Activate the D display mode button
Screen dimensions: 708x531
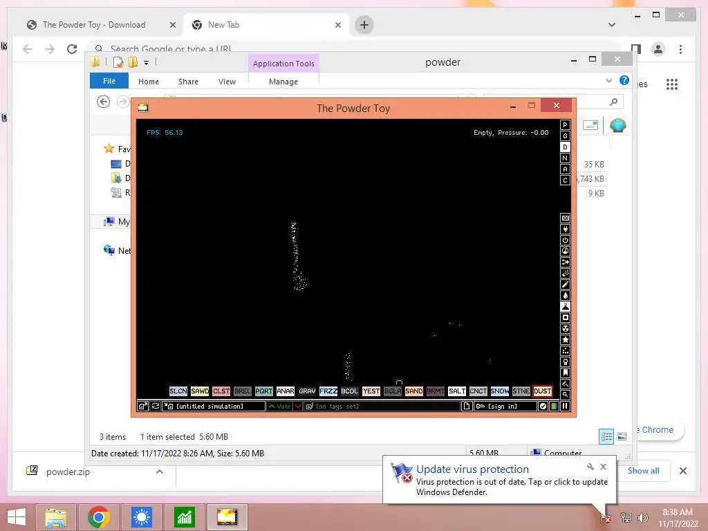pyautogui.click(x=565, y=147)
